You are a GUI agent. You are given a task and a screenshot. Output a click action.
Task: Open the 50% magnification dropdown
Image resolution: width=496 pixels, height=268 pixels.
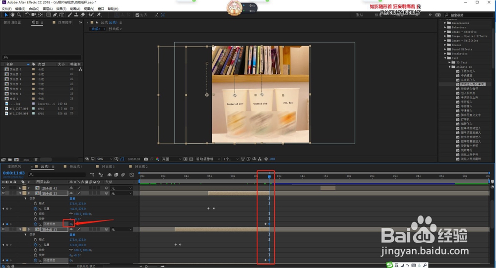(x=105, y=159)
